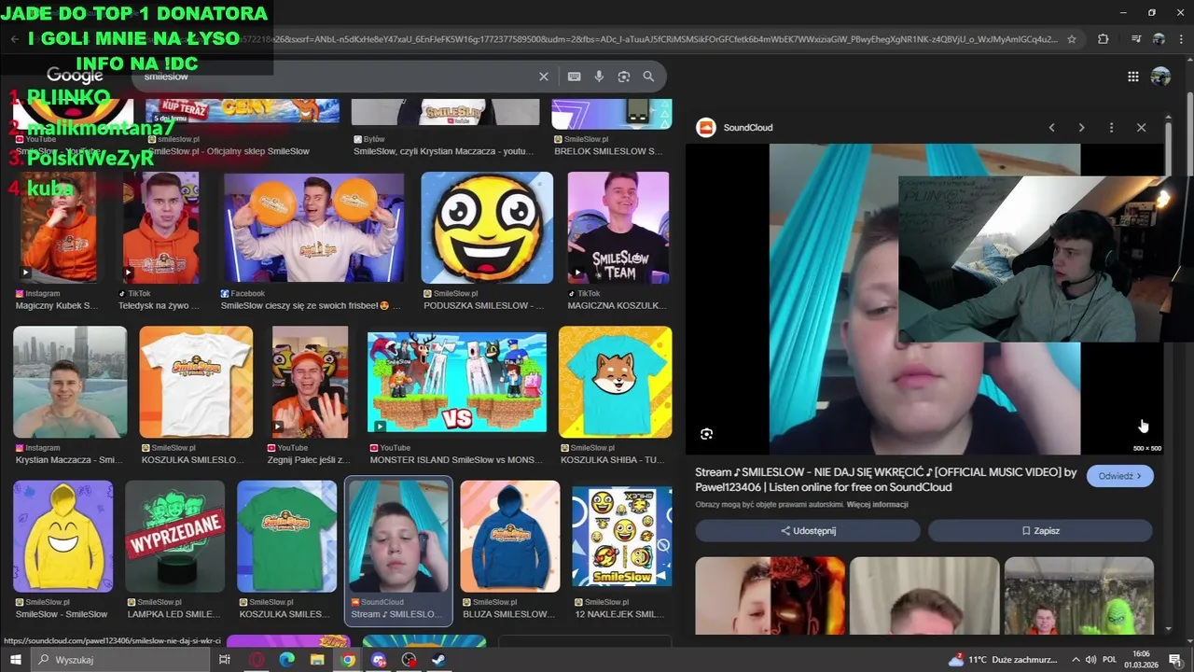This screenshot has width=1194, height=672.
Task: Clear the Google search box text
Action: [544, 77]
